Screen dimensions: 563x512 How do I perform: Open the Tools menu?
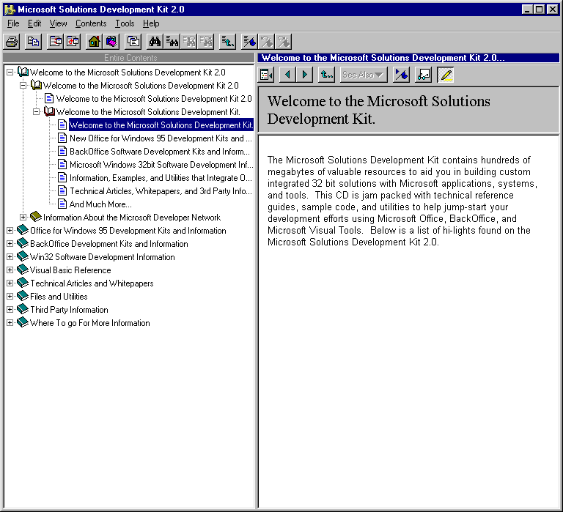(x=125, y=23)
